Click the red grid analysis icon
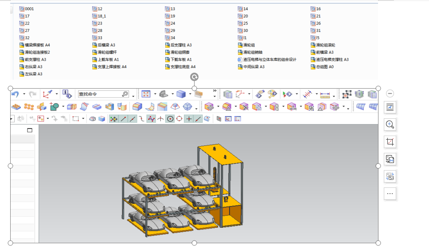Screen dimensions: 429x249 click(x=308, y=94)
